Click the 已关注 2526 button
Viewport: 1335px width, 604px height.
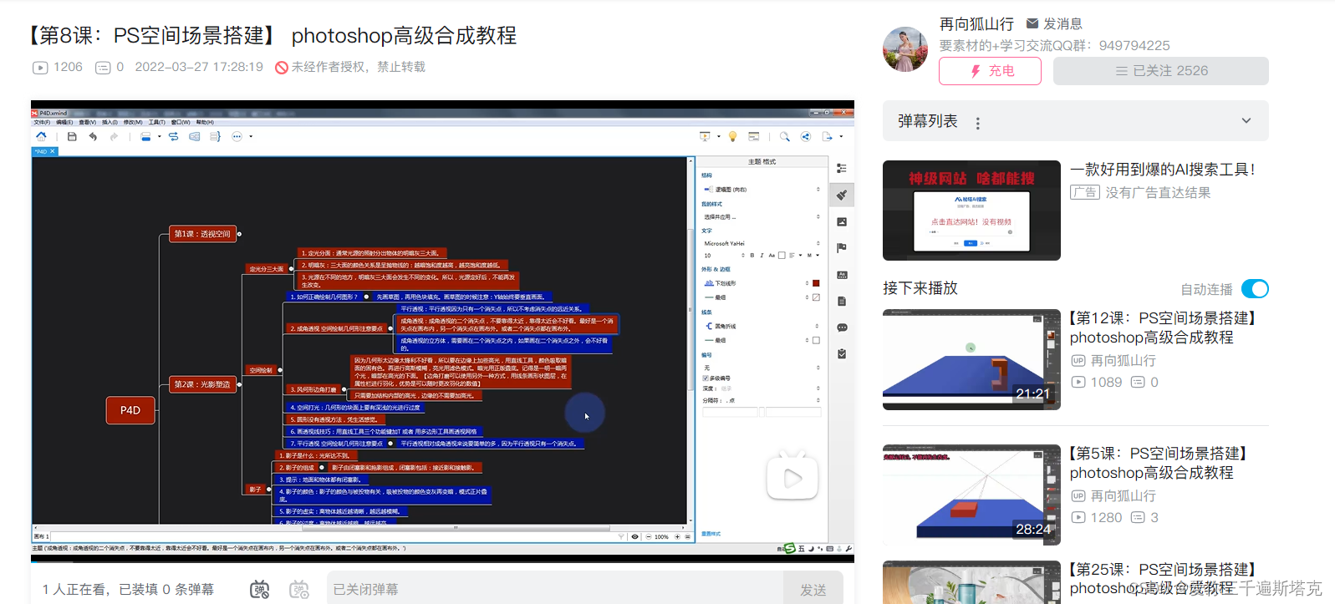pyautogui.click(x=1161, y=71)
